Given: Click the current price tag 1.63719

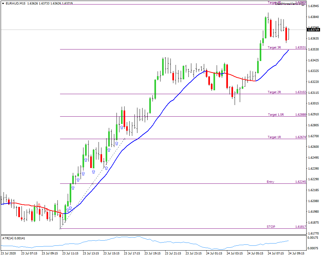Looking at the screenshot, I should coord(314,30).
